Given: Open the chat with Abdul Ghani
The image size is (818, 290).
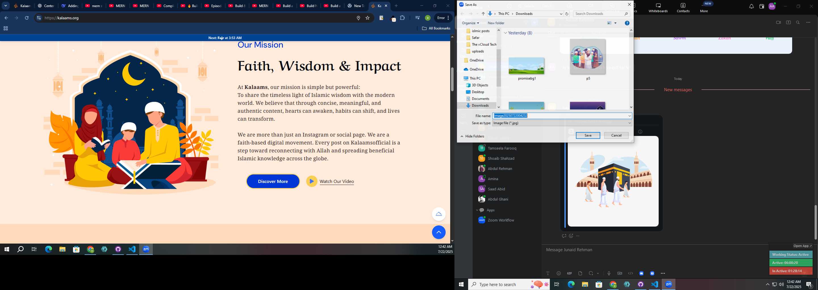Looking at the screenshot, I should point(498,199).
